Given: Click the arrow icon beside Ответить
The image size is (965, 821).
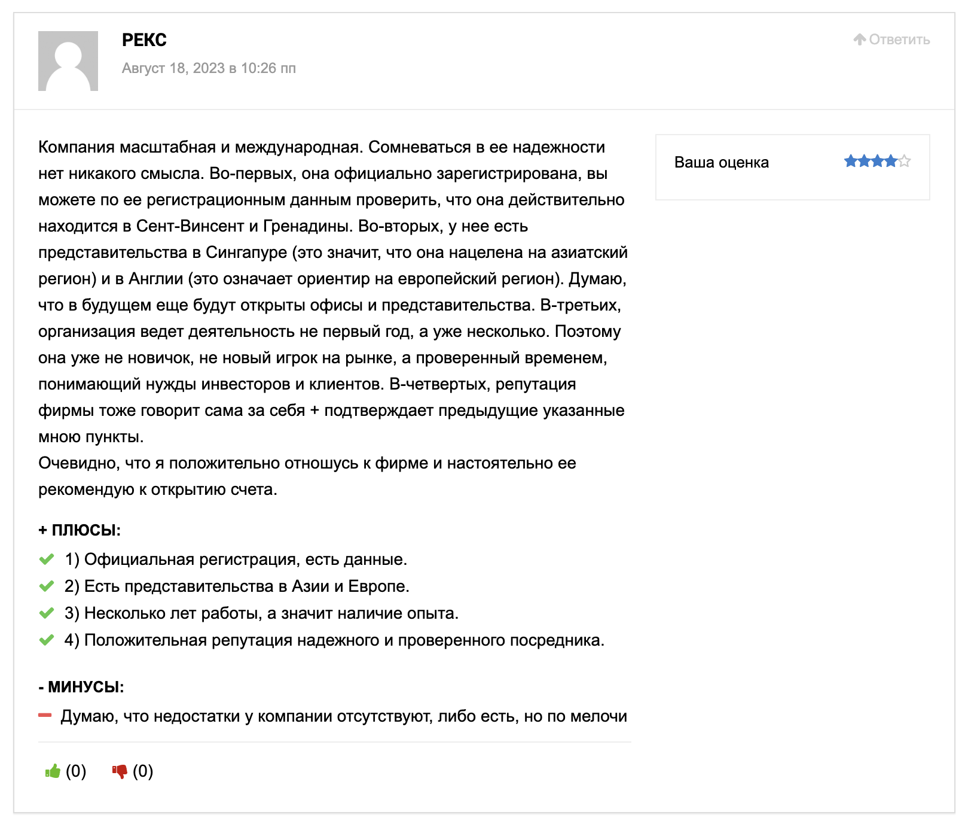Looking at the screenshot, I should [x=860, y=39].
